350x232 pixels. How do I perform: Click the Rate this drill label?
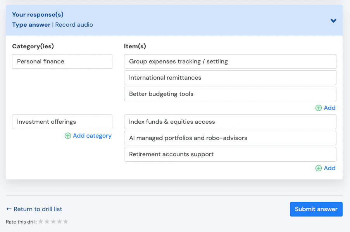click(x=21, y=222)
